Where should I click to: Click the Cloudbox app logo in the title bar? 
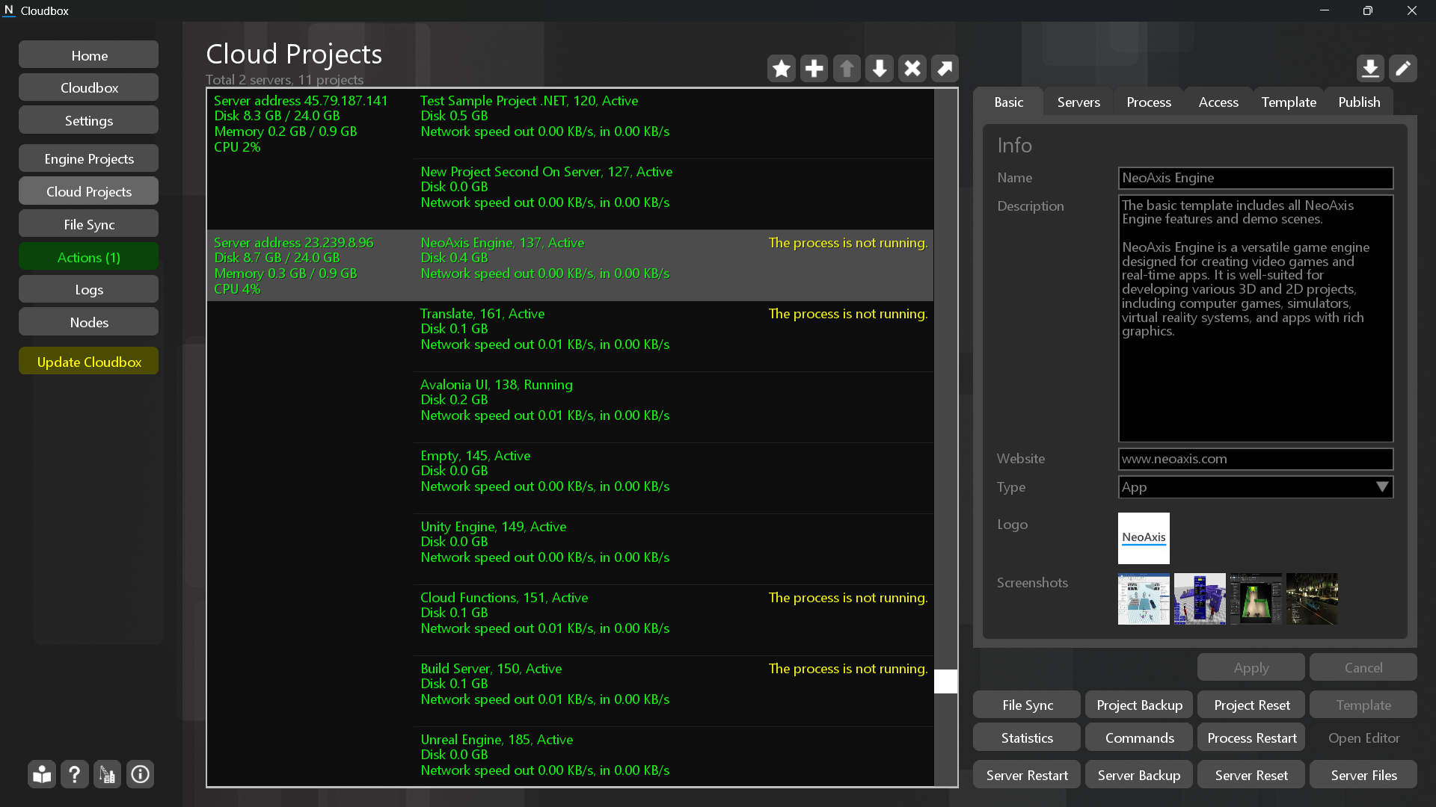pyautogui.click(x=9, y=10)
